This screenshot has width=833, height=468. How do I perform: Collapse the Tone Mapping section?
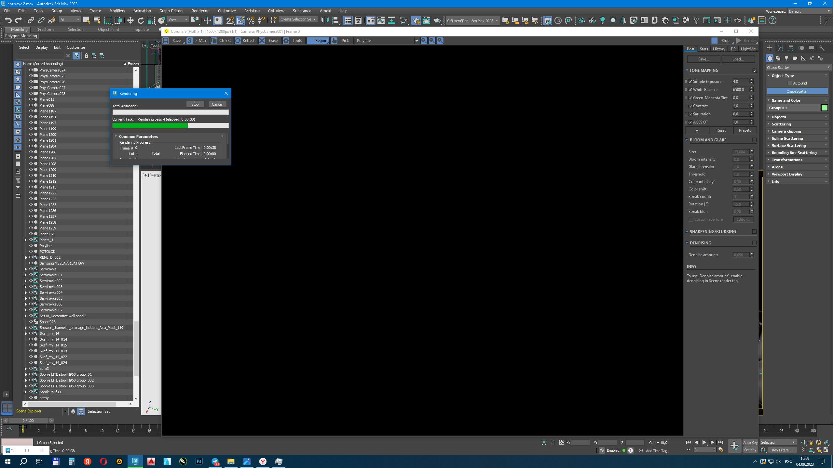coord(687,70)
